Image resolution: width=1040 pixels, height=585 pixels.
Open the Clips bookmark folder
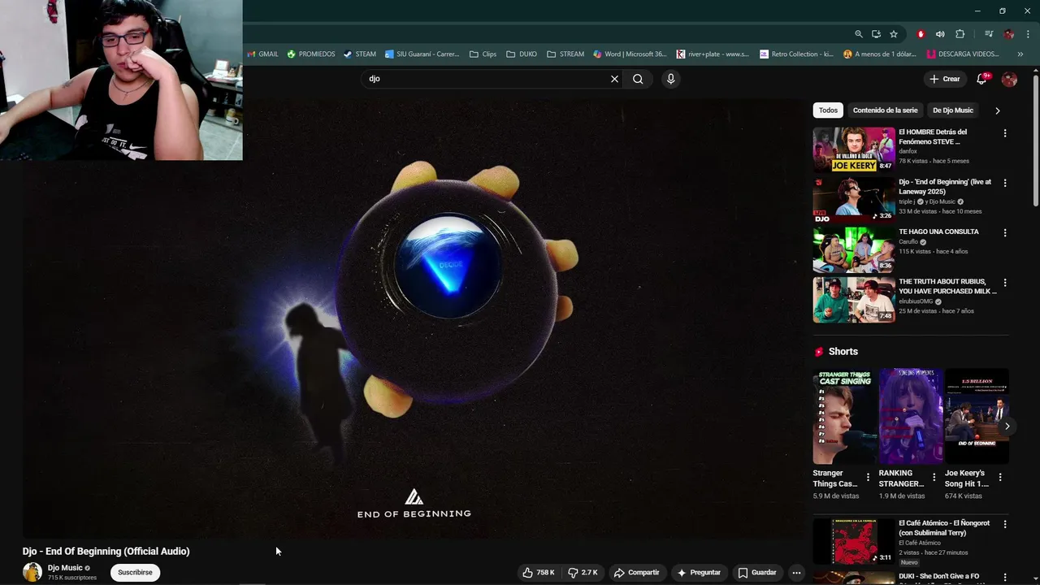tap(483, 54)
